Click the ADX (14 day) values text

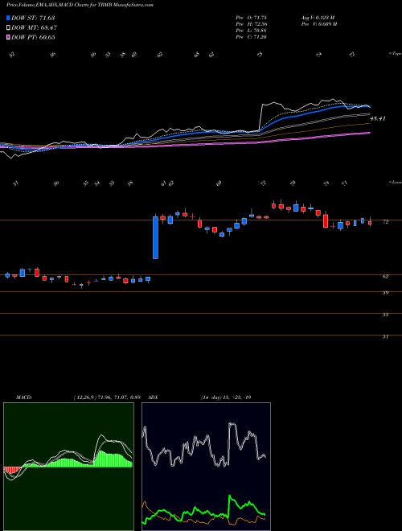pos(226,397)
